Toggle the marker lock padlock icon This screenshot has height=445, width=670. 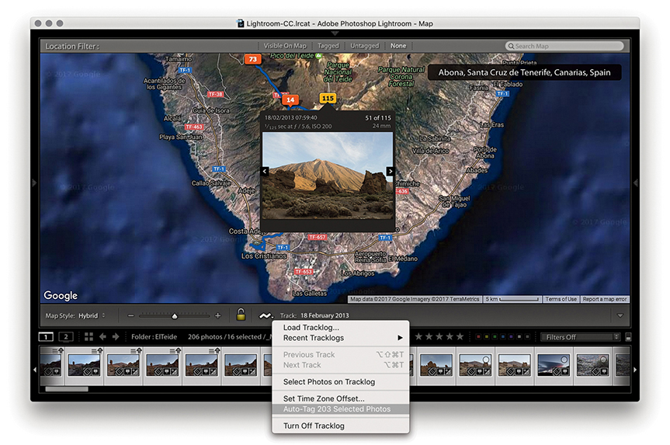[x=241, y=315]
